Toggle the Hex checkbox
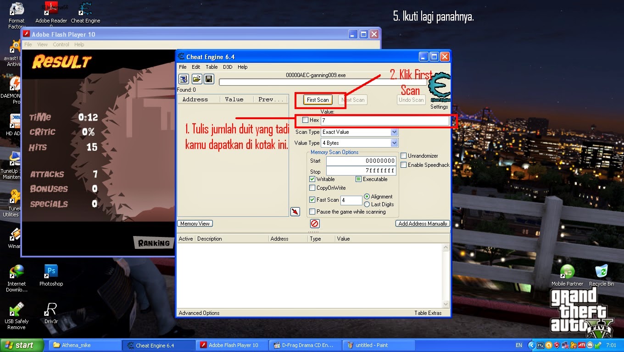This screenshot has width=624, height=352. pyautogui.click(x=306, y=120)
